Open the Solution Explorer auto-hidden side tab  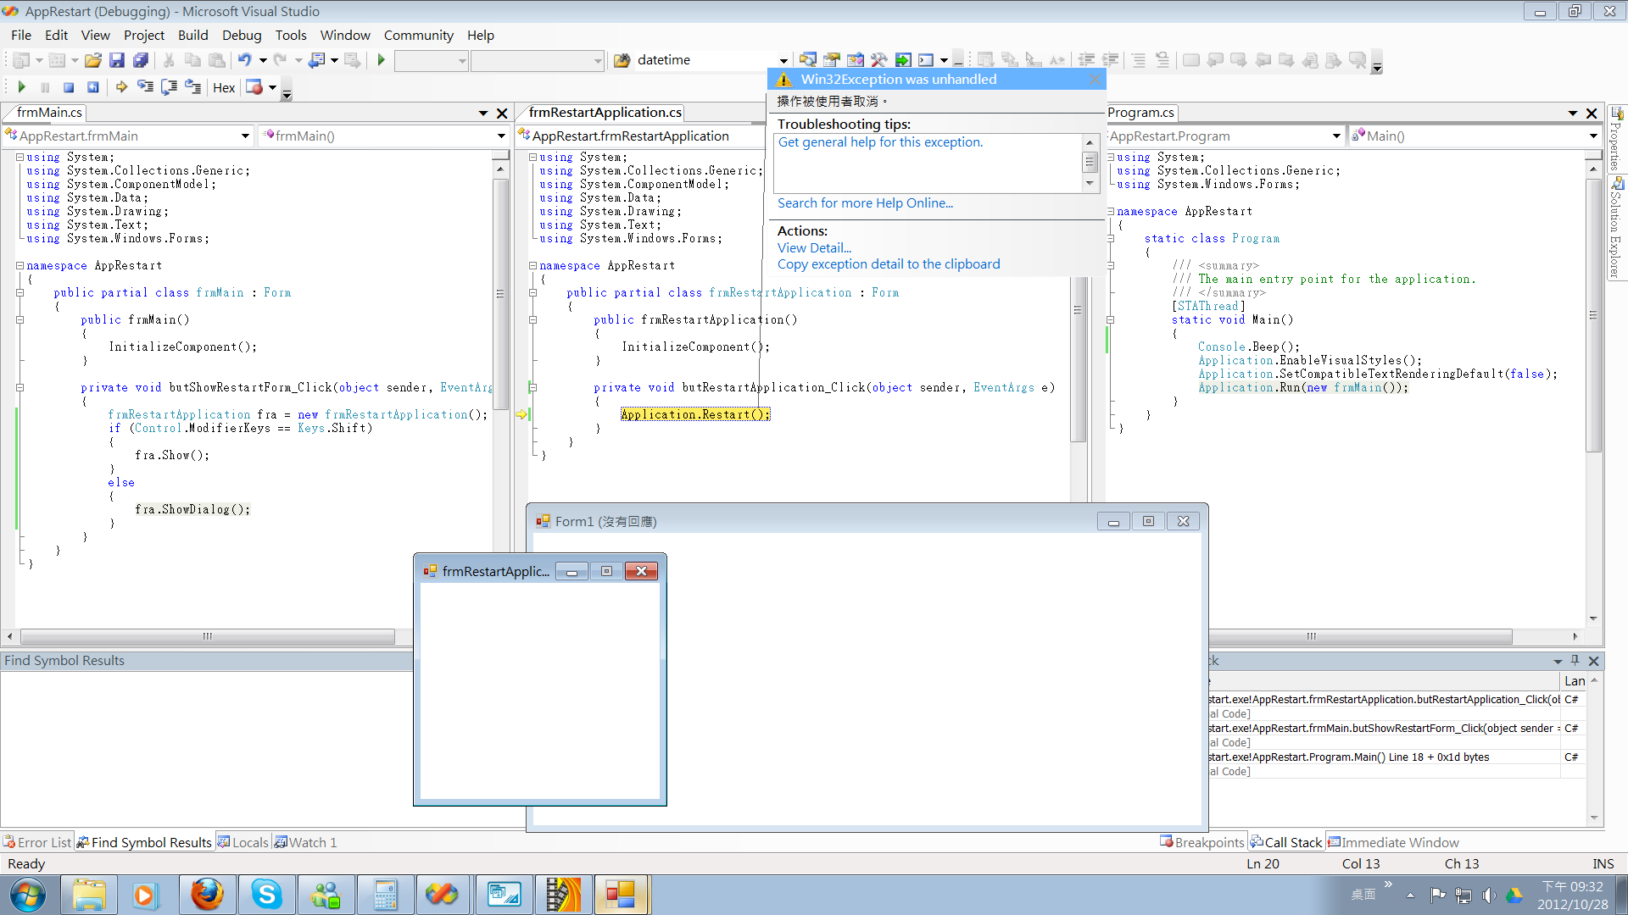[1617, 228]
